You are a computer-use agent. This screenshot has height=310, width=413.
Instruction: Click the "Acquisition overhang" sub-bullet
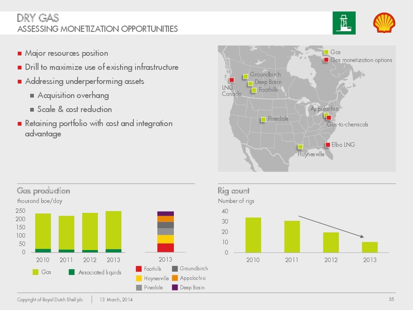click(x=73, y=95)
